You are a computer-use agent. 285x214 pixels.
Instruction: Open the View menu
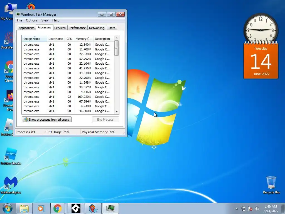tap(45, 20)
